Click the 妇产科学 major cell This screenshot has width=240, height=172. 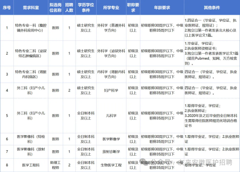click(111, 90)
